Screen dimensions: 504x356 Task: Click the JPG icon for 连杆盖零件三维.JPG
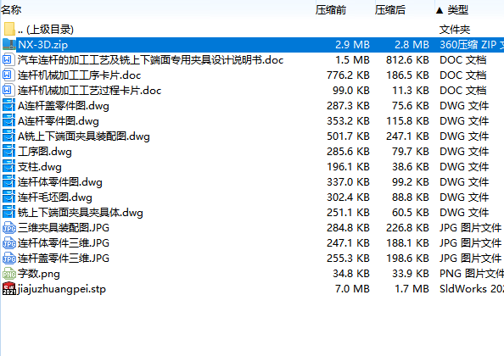(x=9, y=258)
